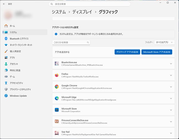This screenshot has height=139, width=179.
Task: Expand the Microsoft Store entry chevron
Action: 171,110
